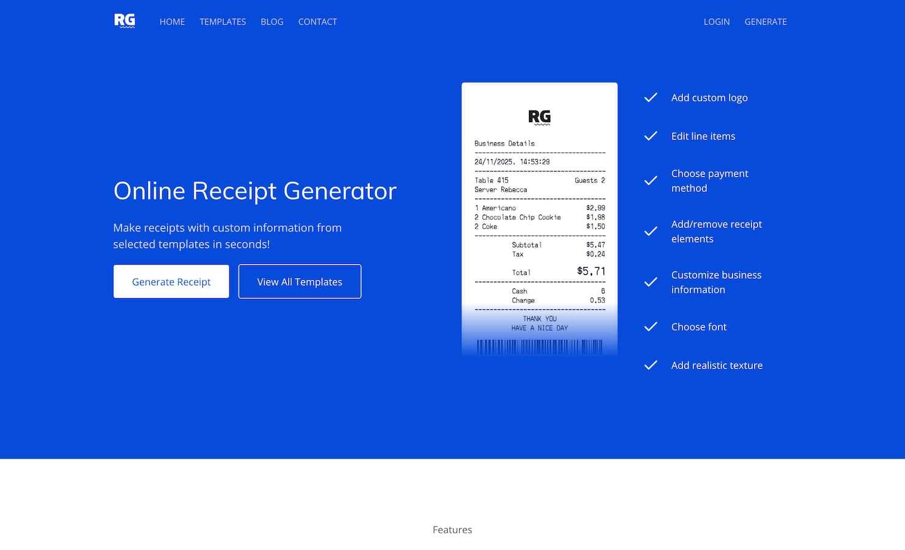The width and height of the screenshot is (905, 550).
Task: Click the checkmark beside 'Edit line items'
Action: coord(651,136)
